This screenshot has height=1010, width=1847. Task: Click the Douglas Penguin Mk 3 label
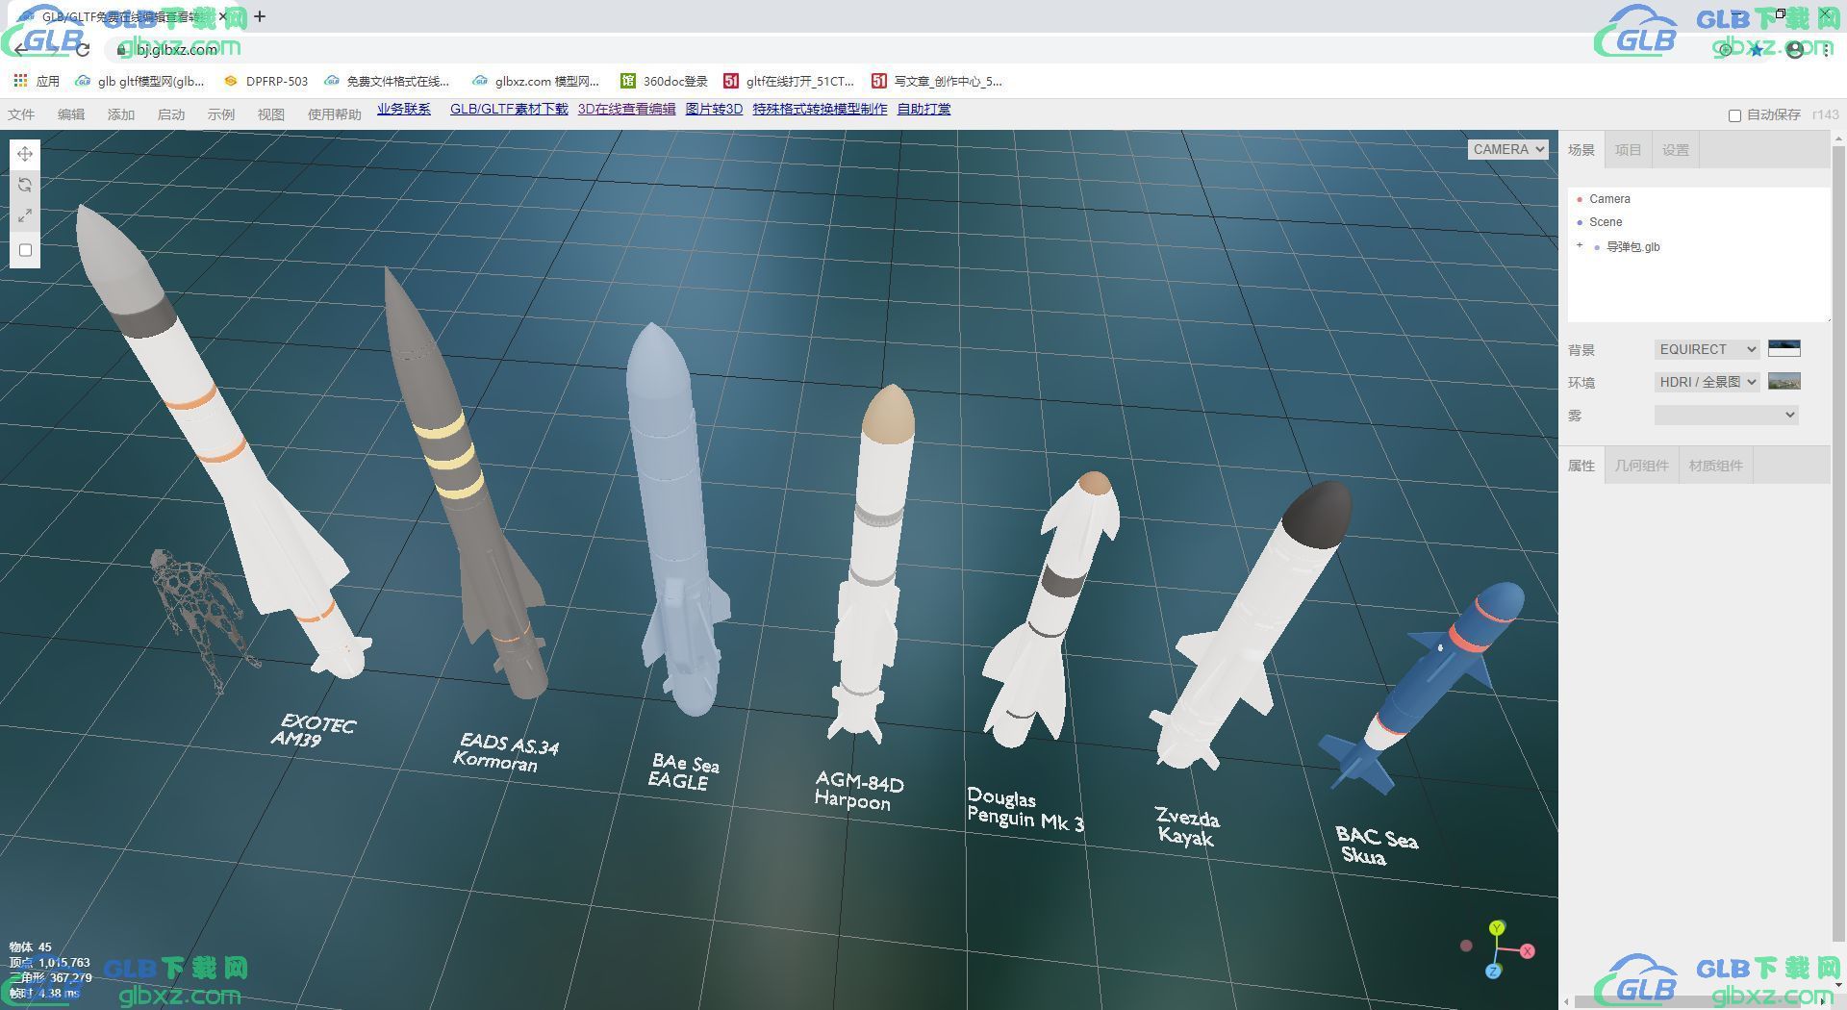pyautogui.click(x=1025, y=810)
